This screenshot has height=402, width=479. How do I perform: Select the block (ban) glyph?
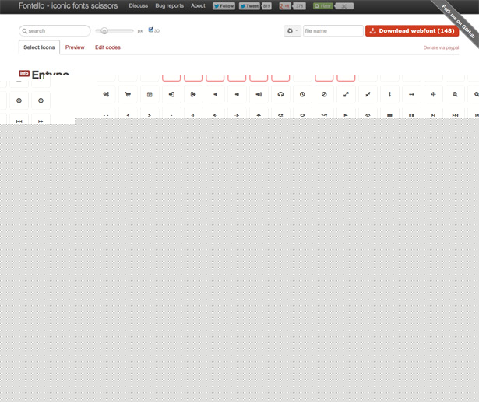(324, 94)
